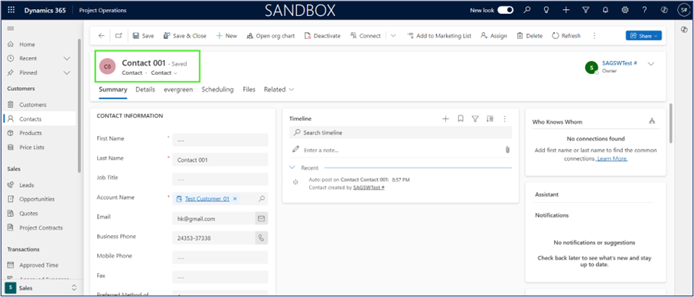This screenshot has width=694, height=297.
Task: Add a timeline record plus icon
Action: 445,119
